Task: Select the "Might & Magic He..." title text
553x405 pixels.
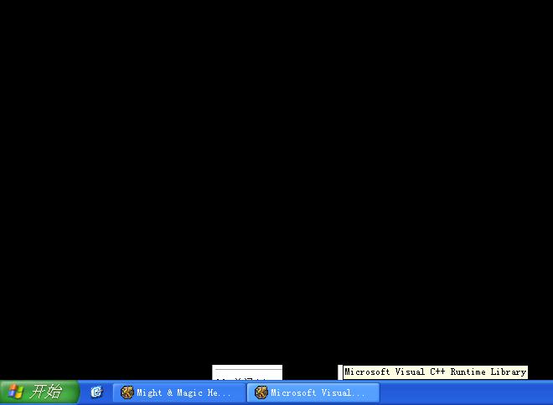Action: tap(183, 392)
